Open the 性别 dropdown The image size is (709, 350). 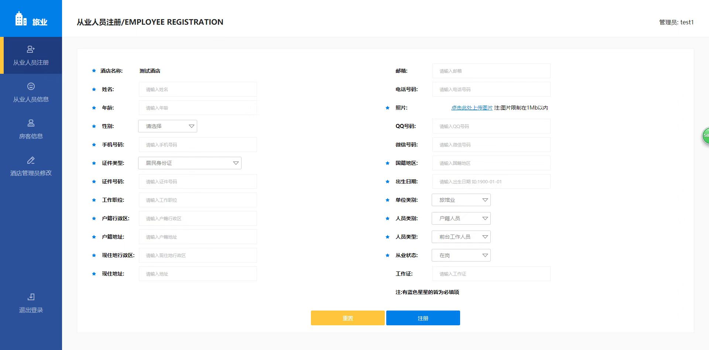(168, 126)
